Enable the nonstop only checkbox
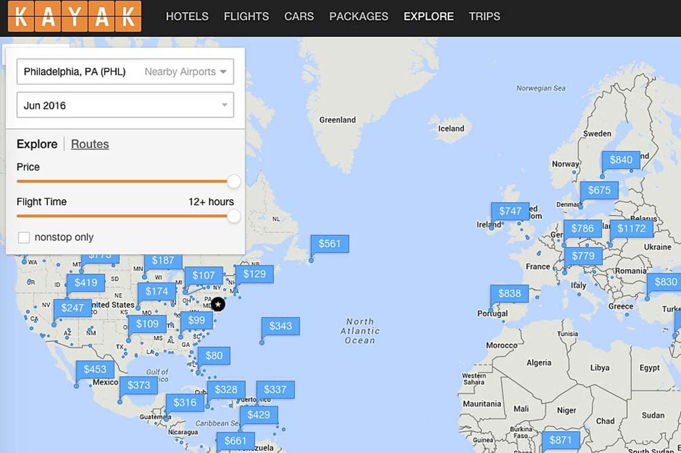 tap(24, 237)
